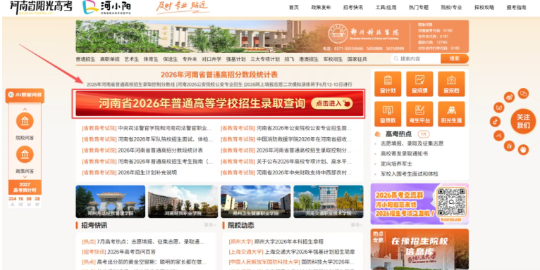
Task: Click the 7月 month badge
Action: (x=424, y=134)
